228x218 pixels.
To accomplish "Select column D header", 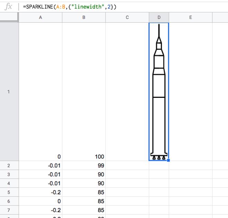I will click(159, 18).
